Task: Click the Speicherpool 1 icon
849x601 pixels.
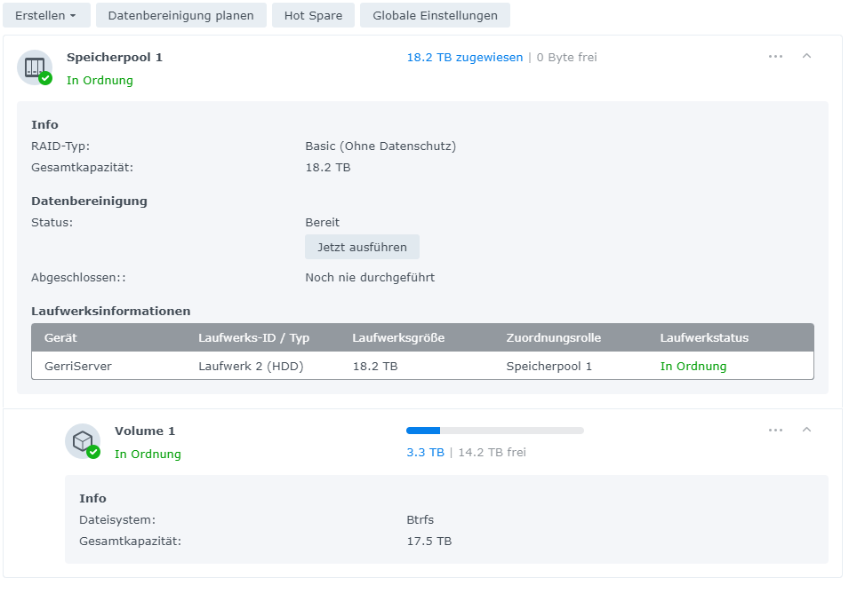Action: (x=35, y=67)
